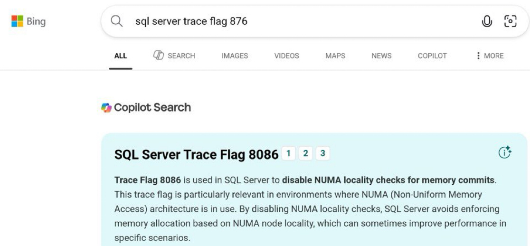Screen dimensions: 530x246
Task: Open visual search using the camera icon
Action: tap(510, 22)
